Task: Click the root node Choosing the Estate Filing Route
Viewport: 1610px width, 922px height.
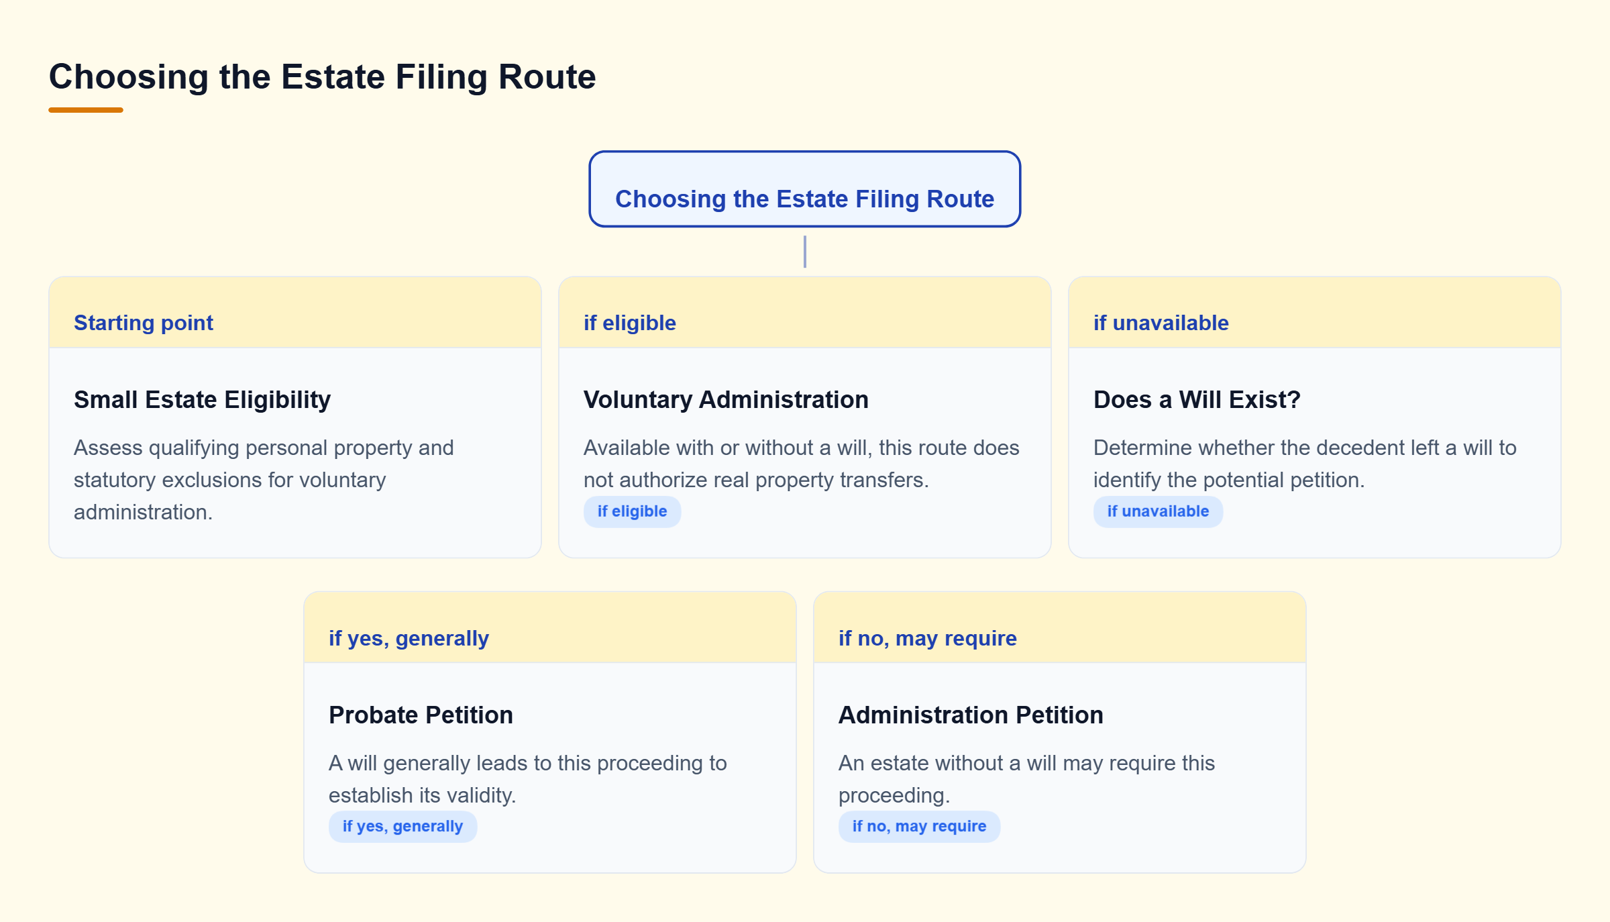Action: [x=804, y=189]
